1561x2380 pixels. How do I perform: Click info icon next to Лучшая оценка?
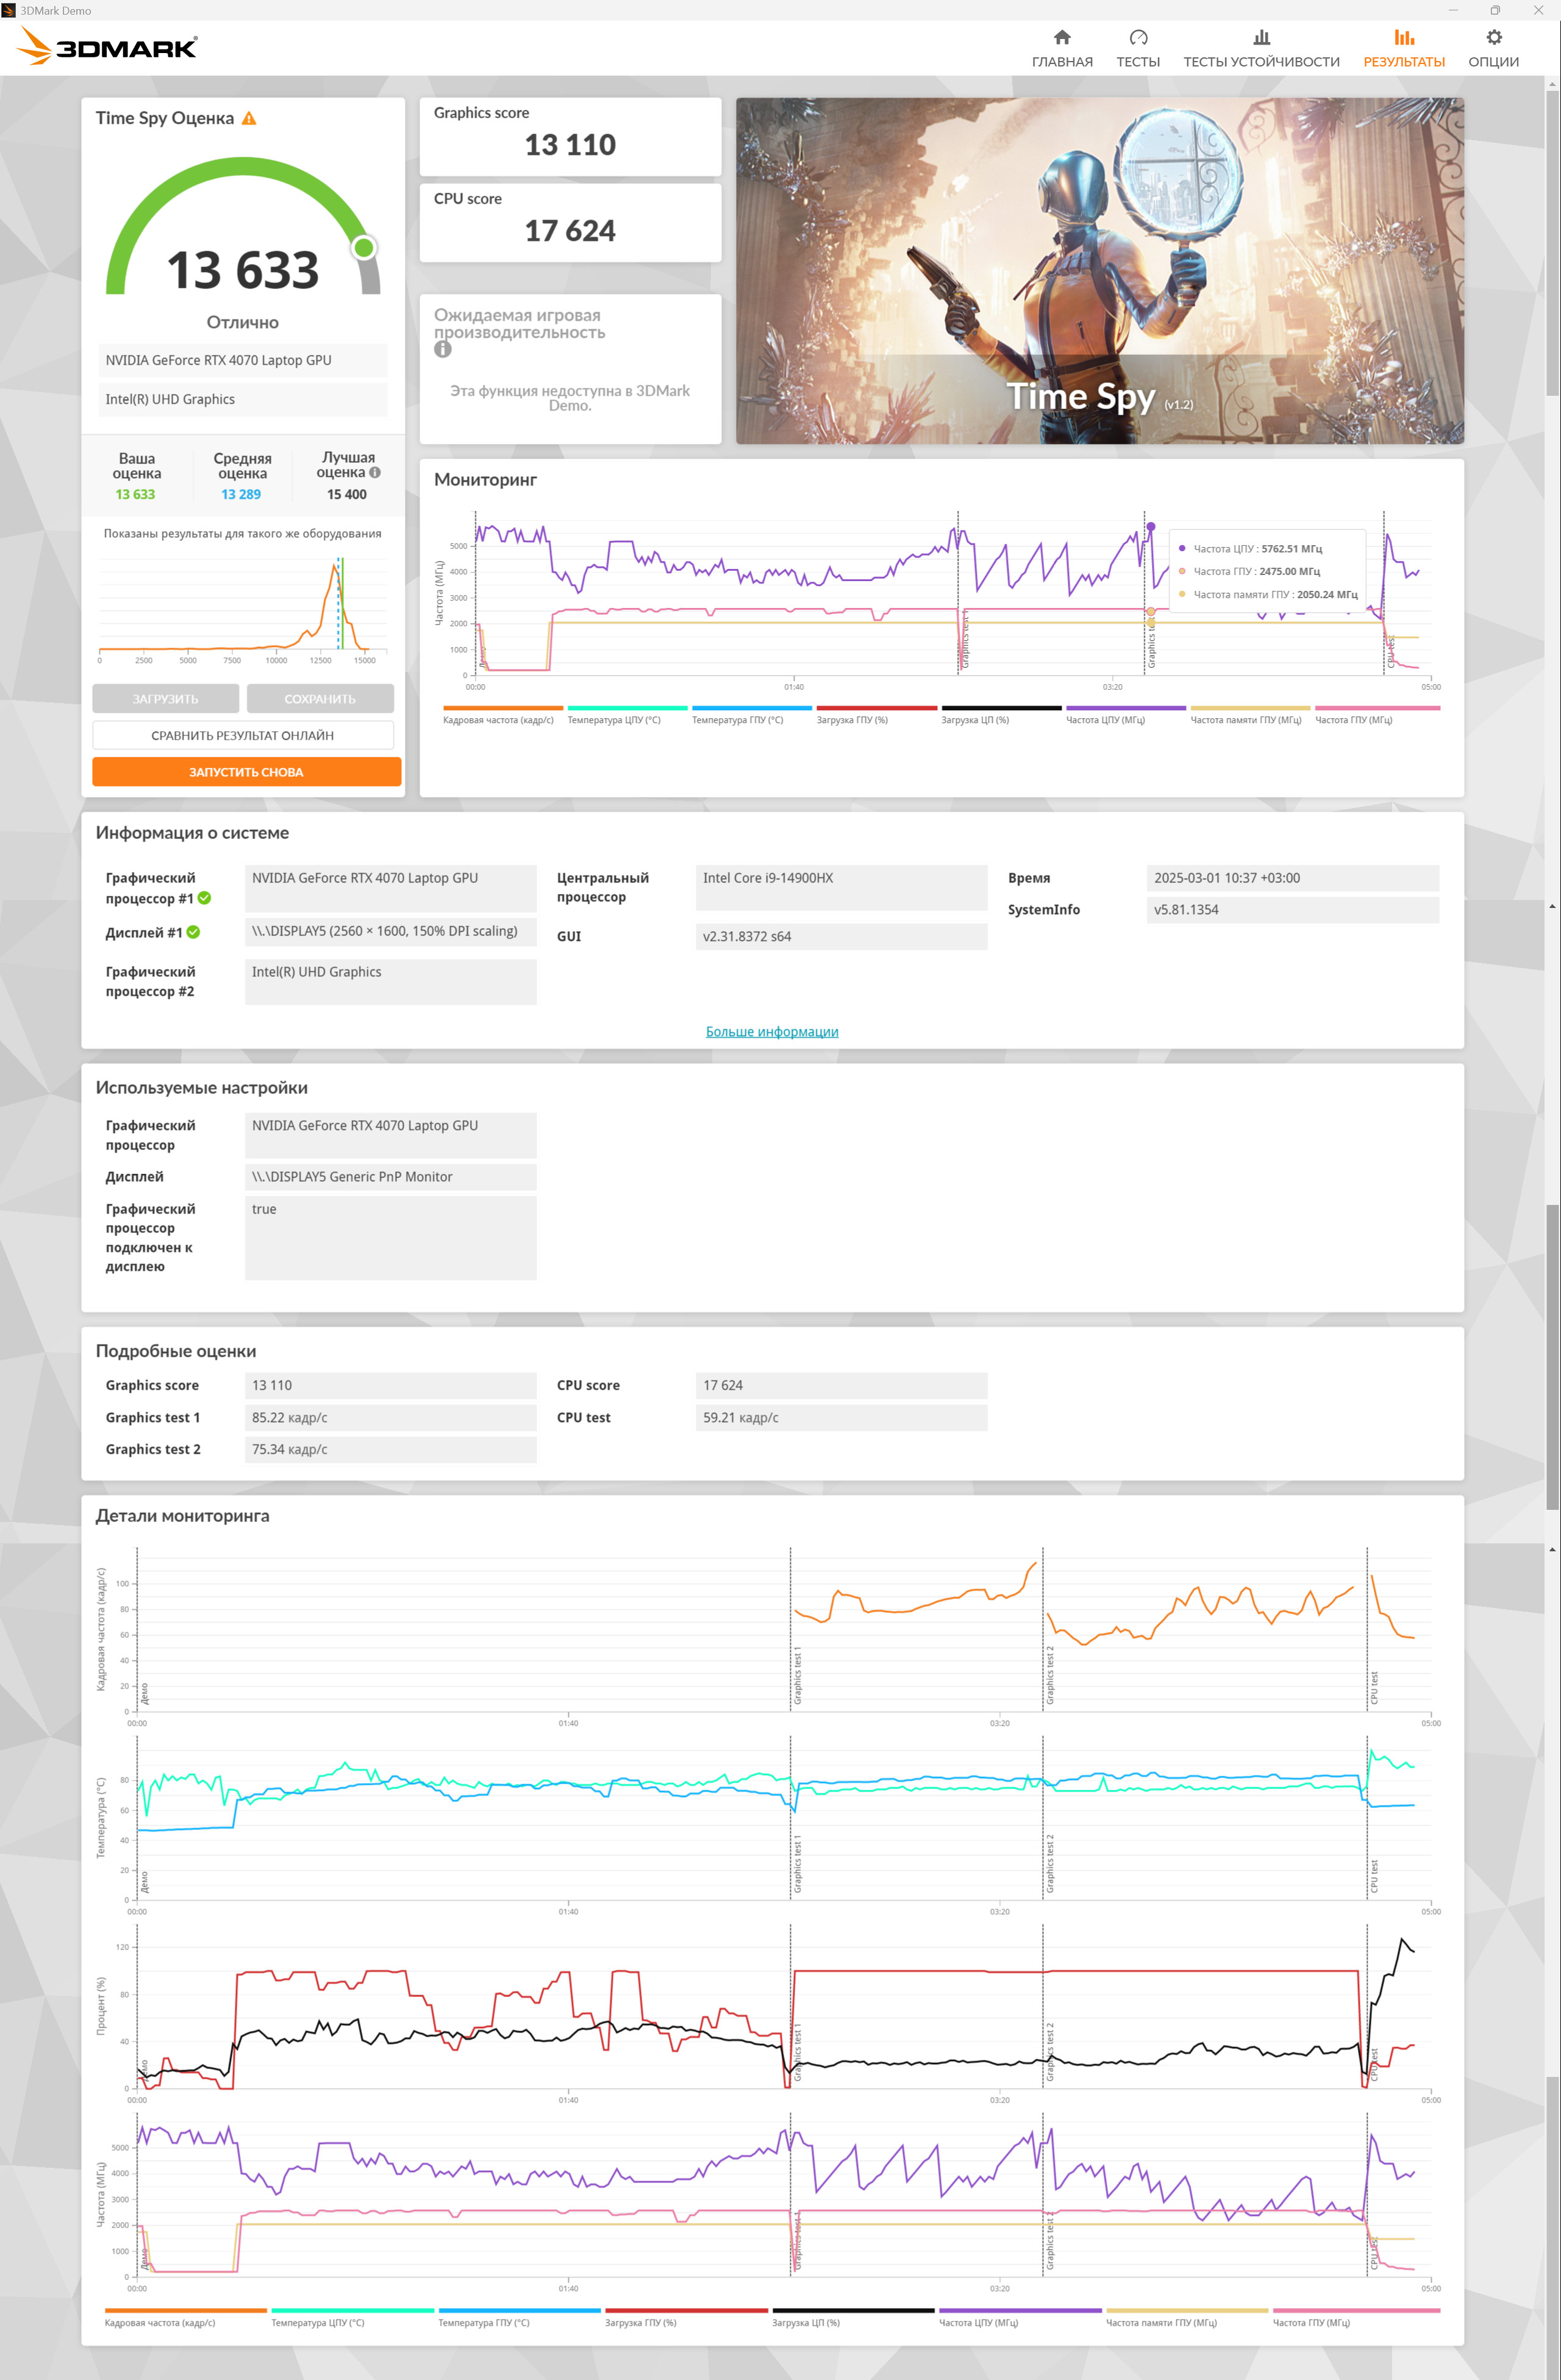[x=375, y=473]
